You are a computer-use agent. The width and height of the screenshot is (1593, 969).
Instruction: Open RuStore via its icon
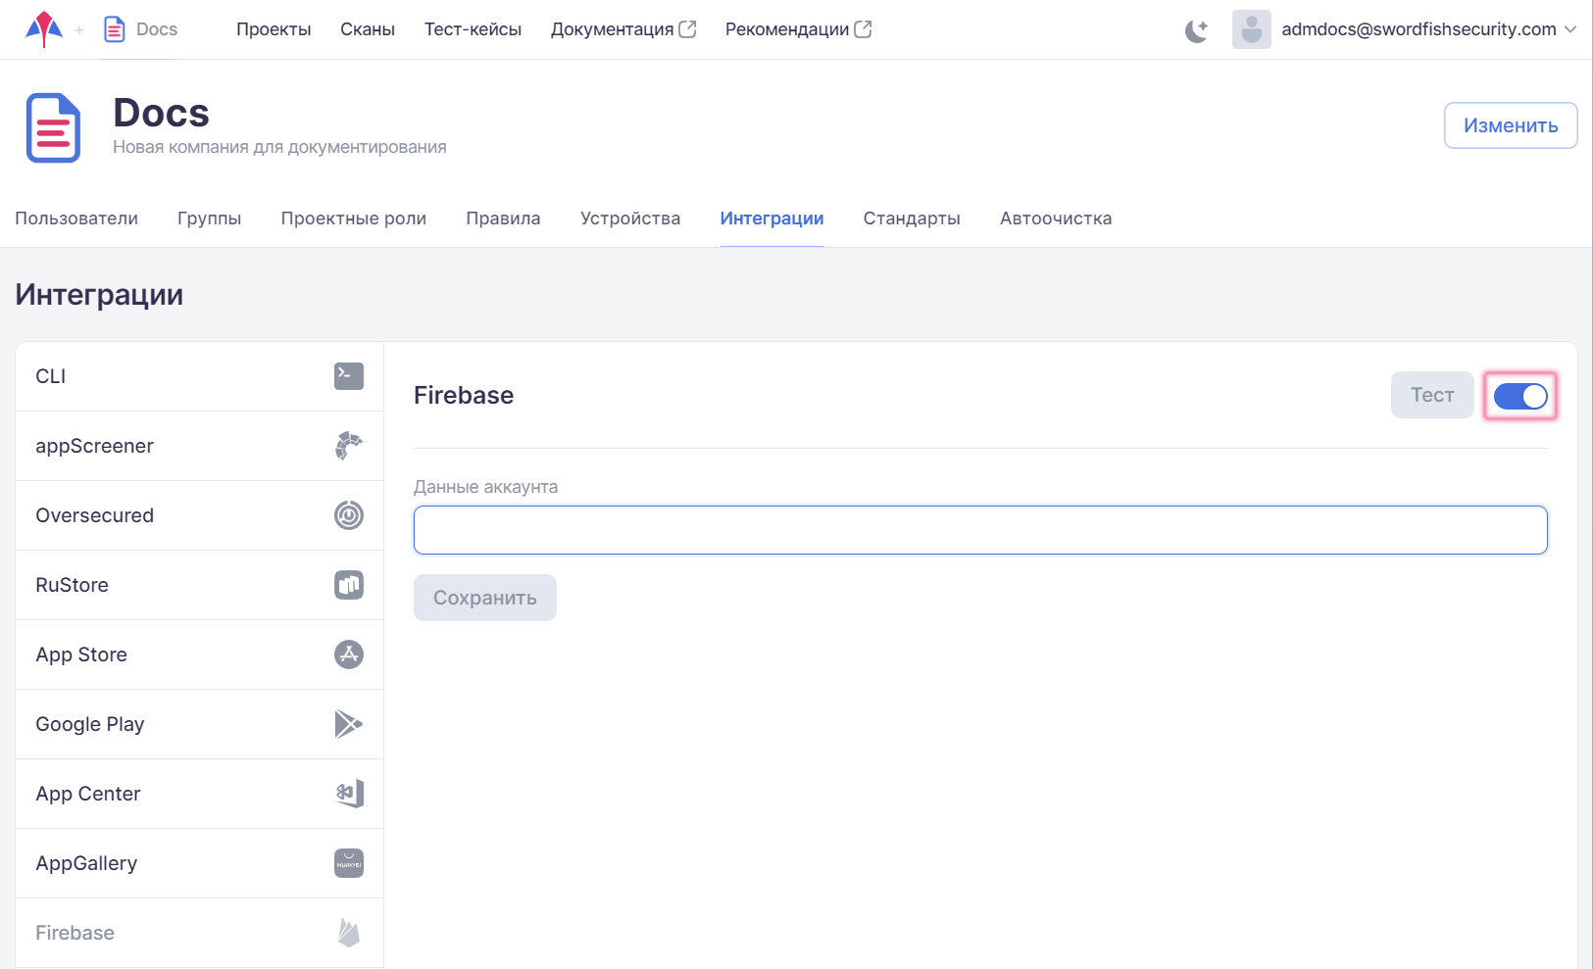click(x=348, y=585)
